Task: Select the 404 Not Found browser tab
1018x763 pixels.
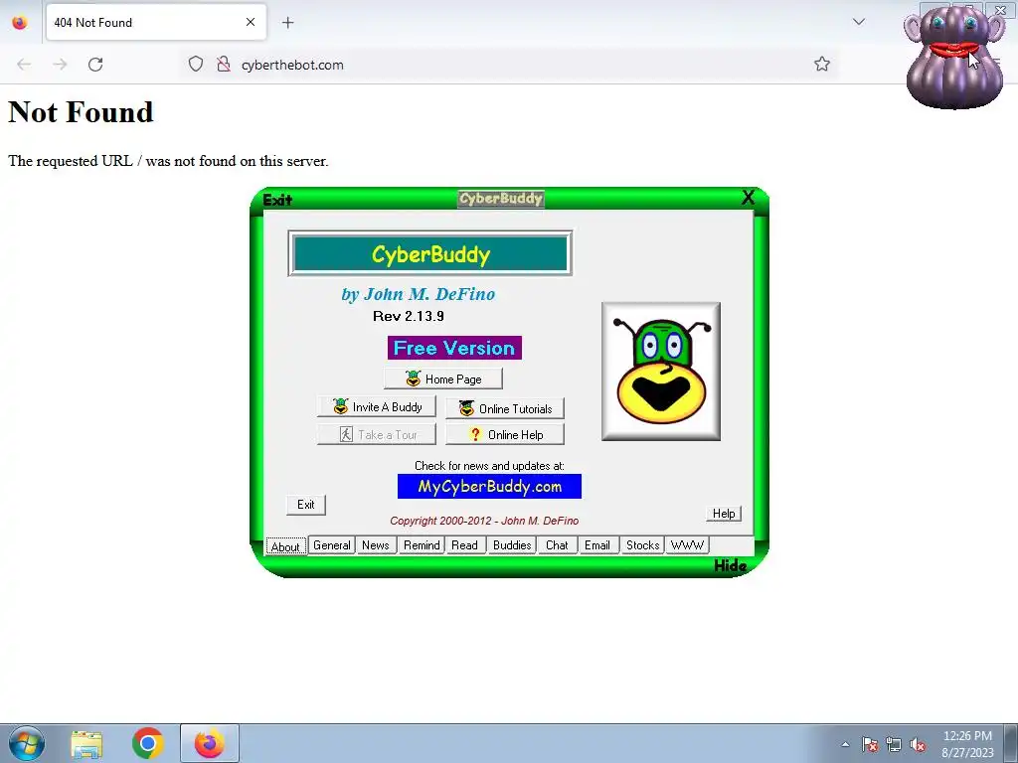Action: [156, 23]
